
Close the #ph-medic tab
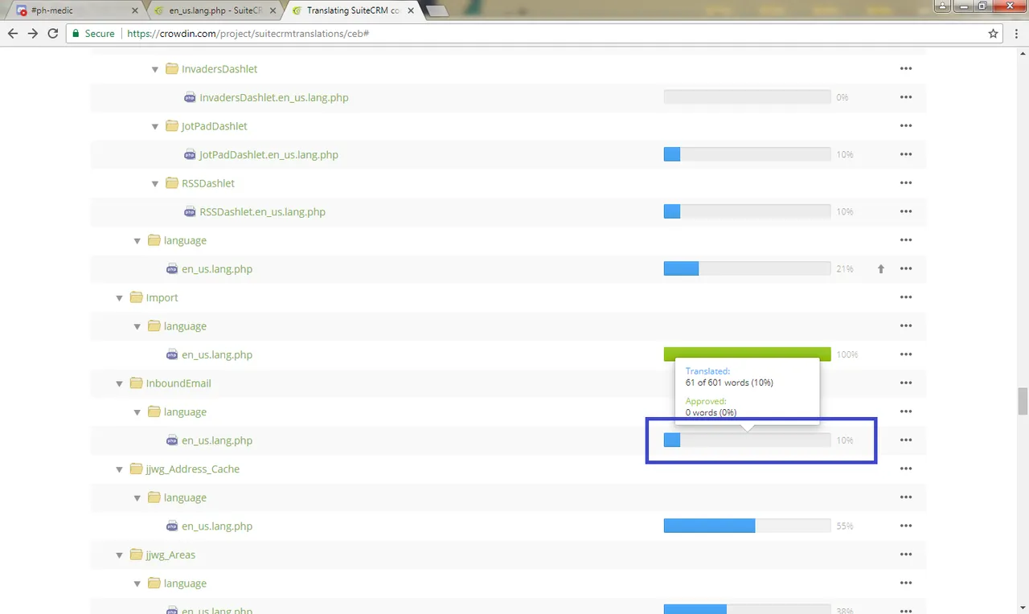[x=134, y=11]
